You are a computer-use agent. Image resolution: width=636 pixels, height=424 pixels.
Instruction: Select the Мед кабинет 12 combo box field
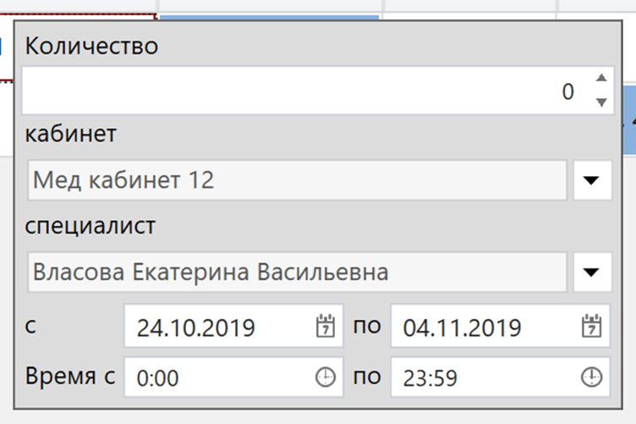click(x=296, y=180)
